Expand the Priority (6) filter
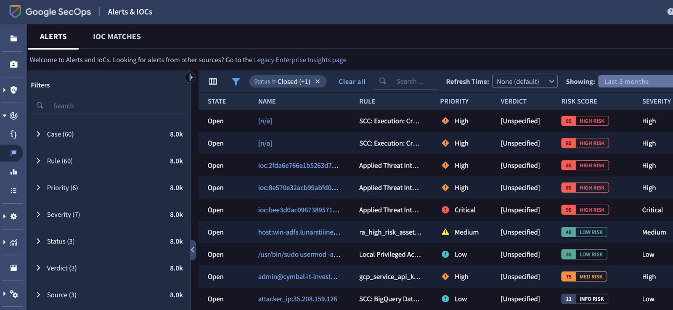Image resolution: width=673 pixels, height=310 pixels. click(38, 188)
